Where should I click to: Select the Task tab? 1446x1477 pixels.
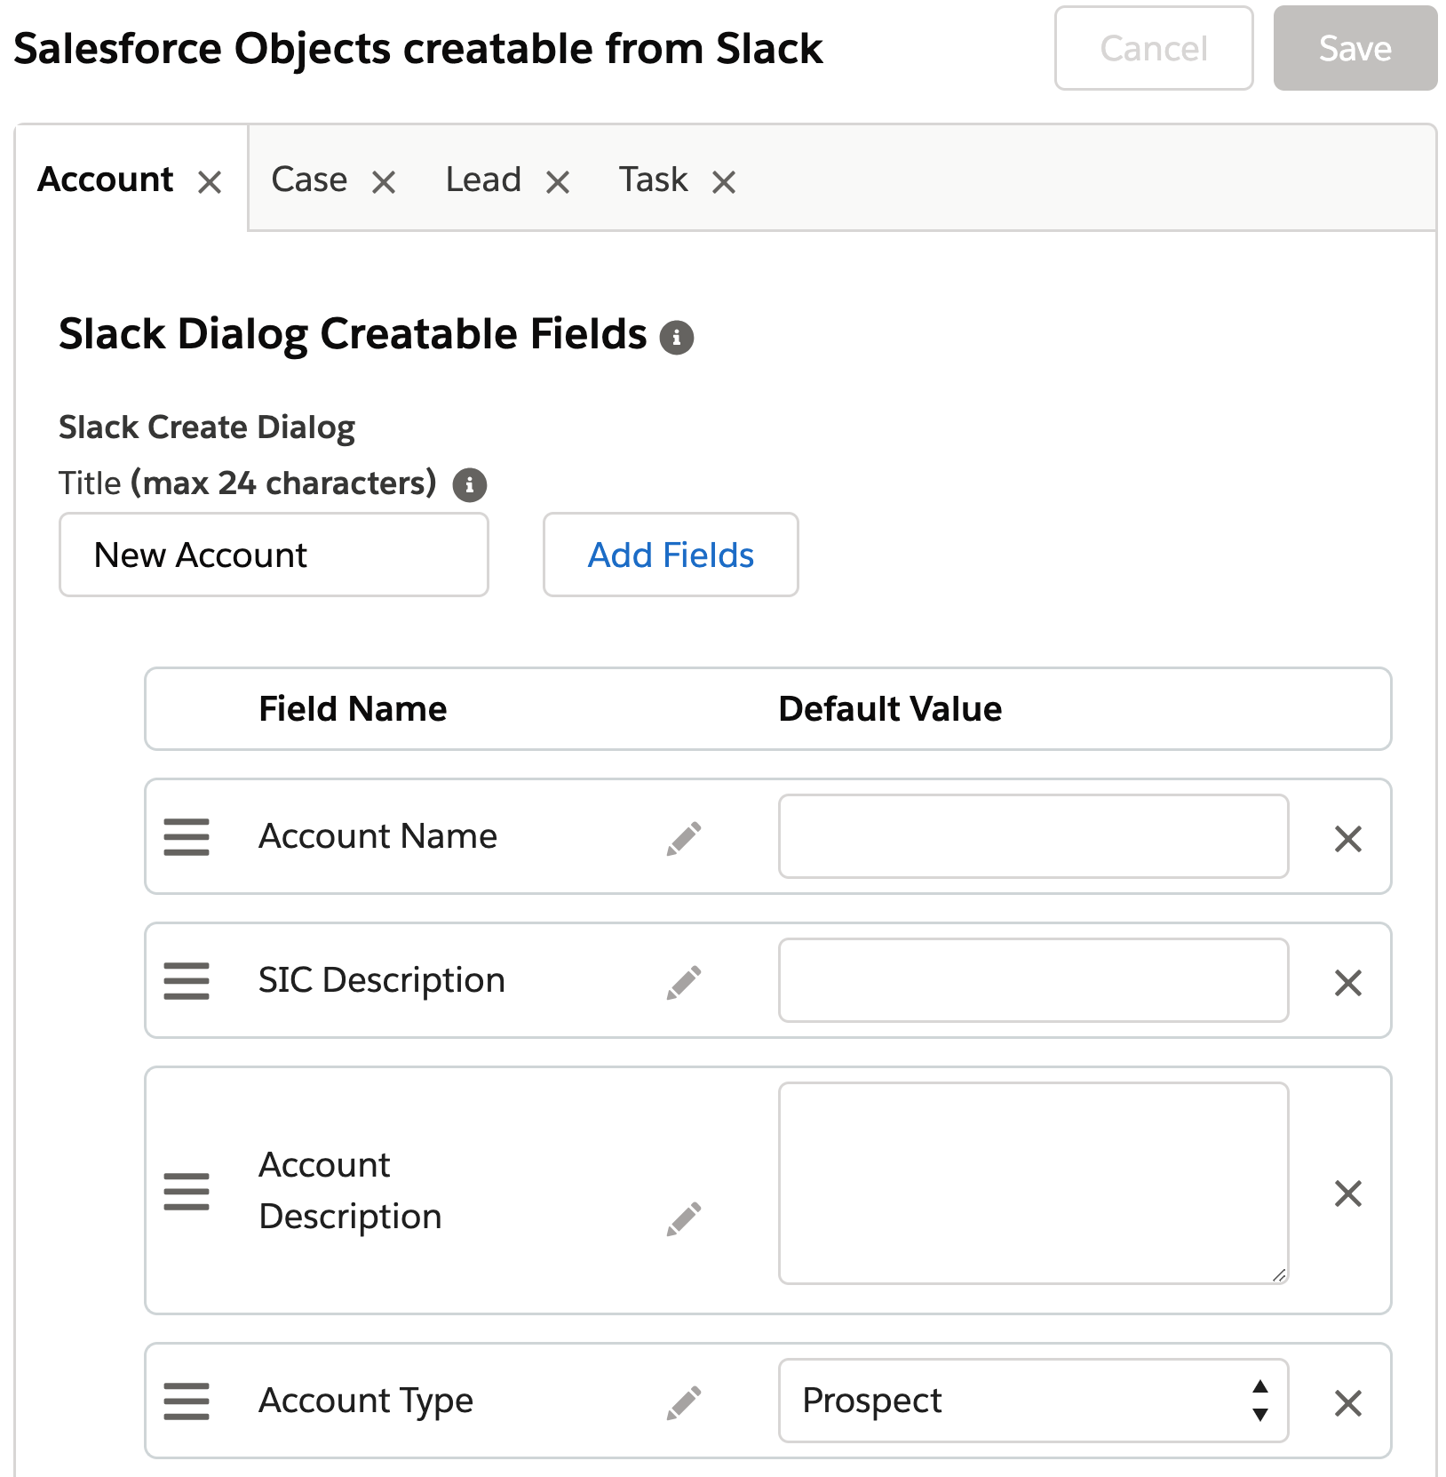(x=653, y=180)
